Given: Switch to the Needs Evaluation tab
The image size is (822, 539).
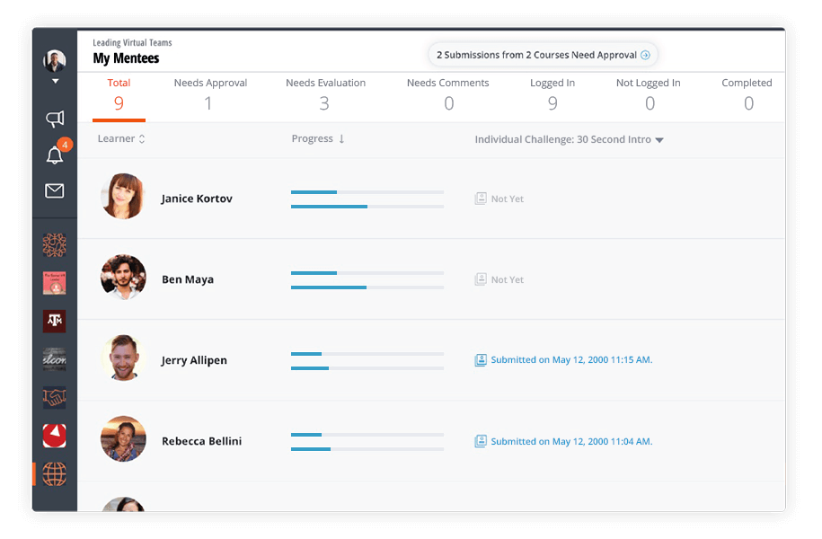Looking at the screenshot, I should (325, 93).
